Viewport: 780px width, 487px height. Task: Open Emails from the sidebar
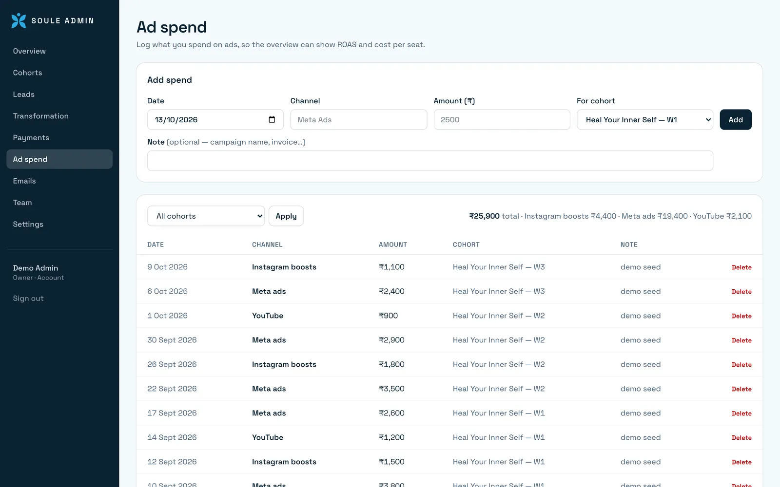[x=59, y=181]
